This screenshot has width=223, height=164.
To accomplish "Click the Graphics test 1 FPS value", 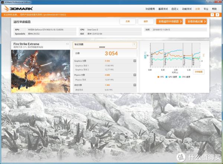I will click(x=109, y=66).
